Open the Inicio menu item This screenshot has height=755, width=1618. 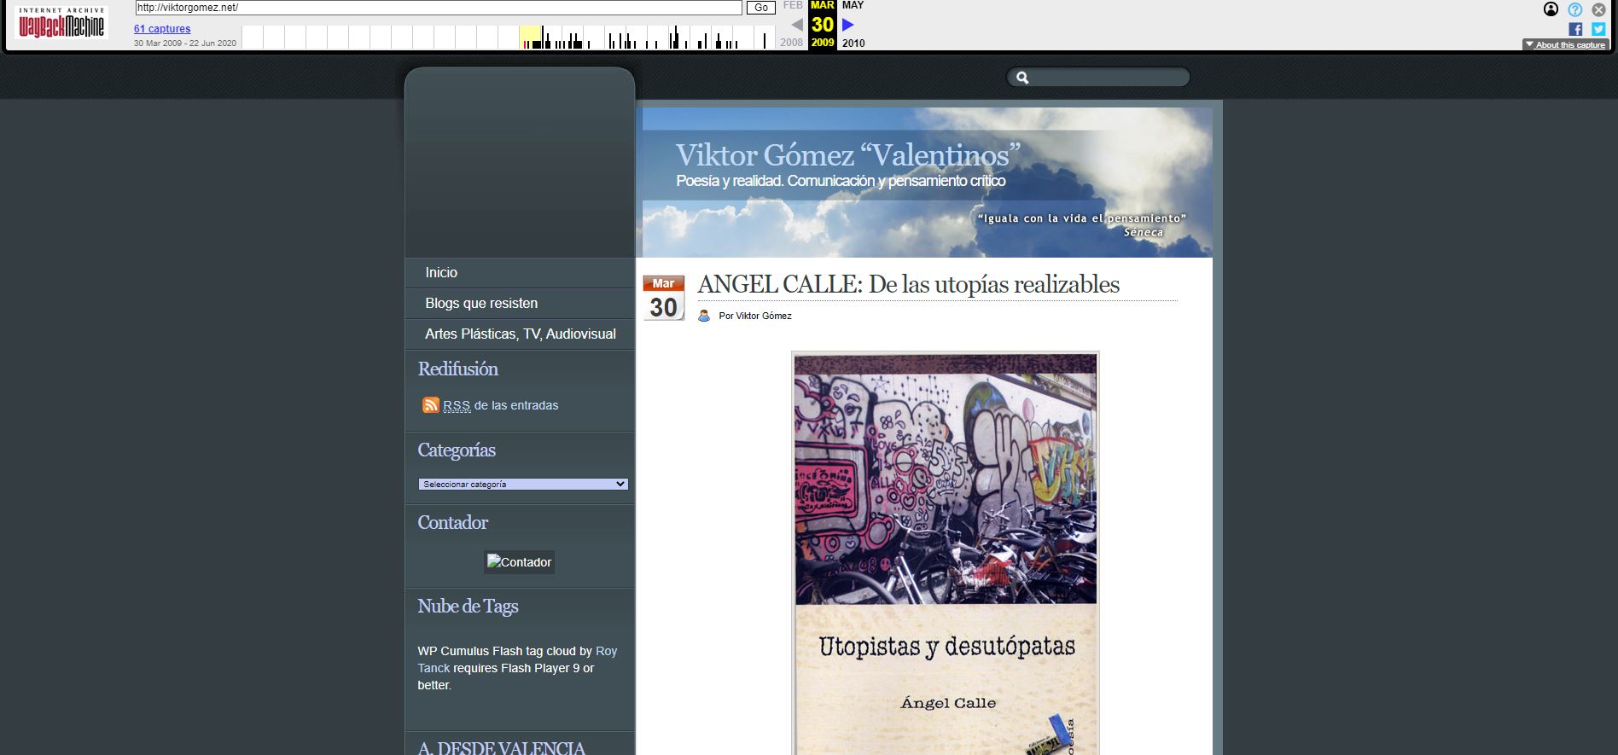pos(441,272)
